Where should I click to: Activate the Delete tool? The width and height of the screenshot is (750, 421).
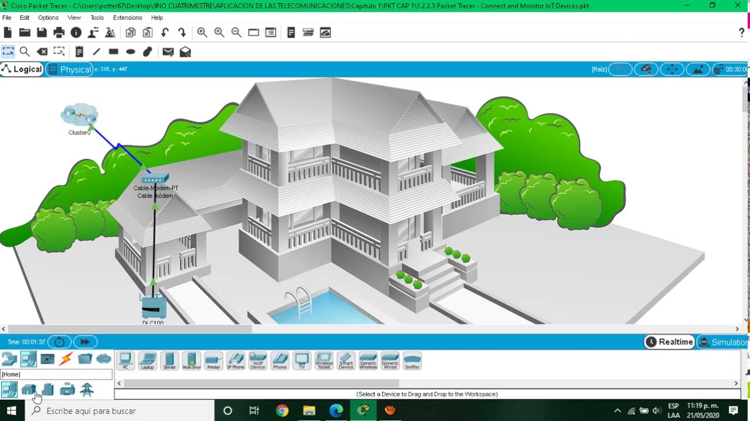[42, 52]
